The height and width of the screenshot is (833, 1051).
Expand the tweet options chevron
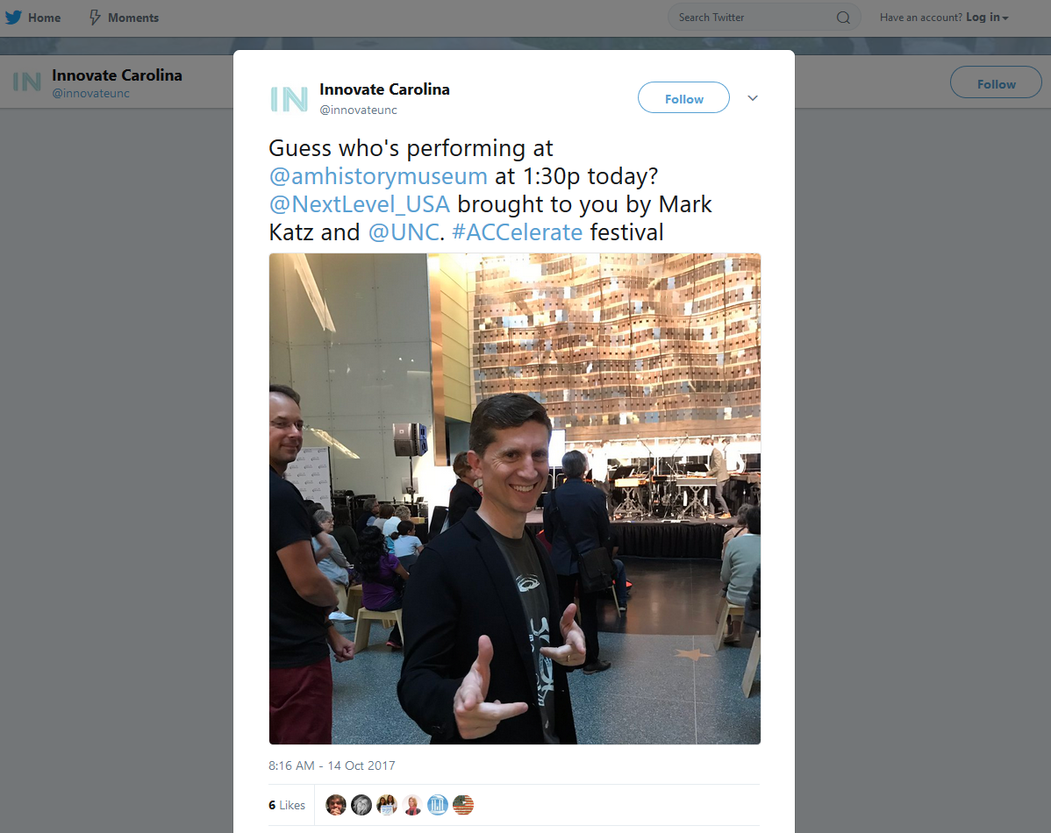(x=753, y=98)
